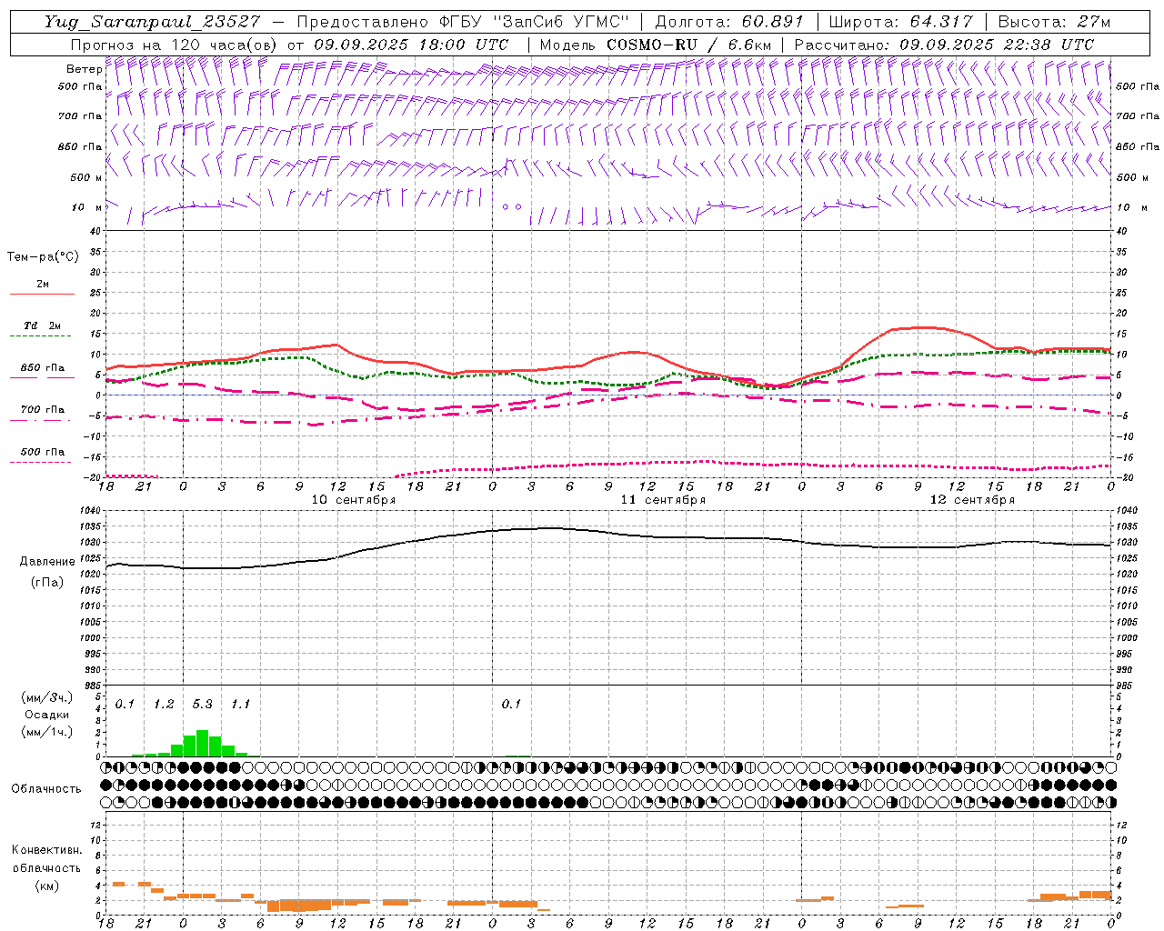1164x931 pixels.
Task: Select the Td 2м dew point legend entry
Action: [x=43, y=325]
